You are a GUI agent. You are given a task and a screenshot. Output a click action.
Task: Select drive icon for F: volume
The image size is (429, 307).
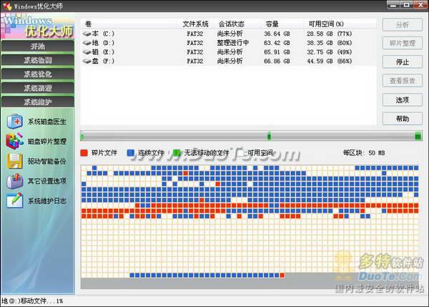tap(87, 61)
